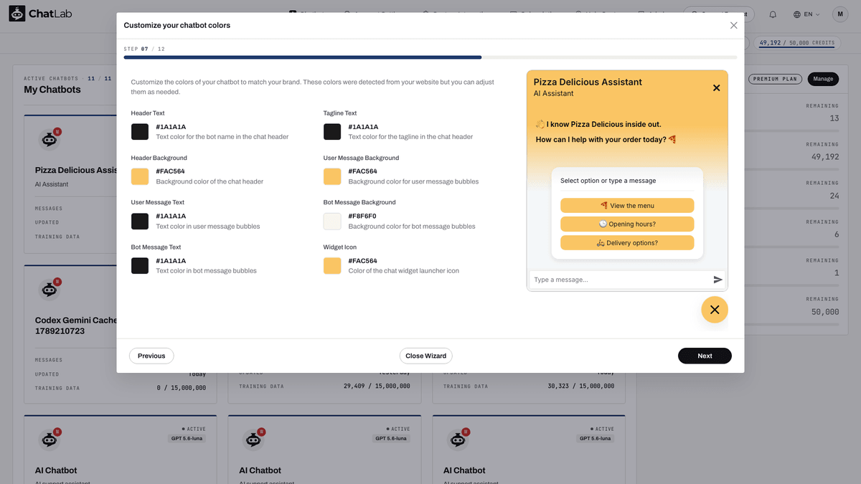Close the Customize chatbot colors dialog

pyautogui.click(x=733, y=25)
